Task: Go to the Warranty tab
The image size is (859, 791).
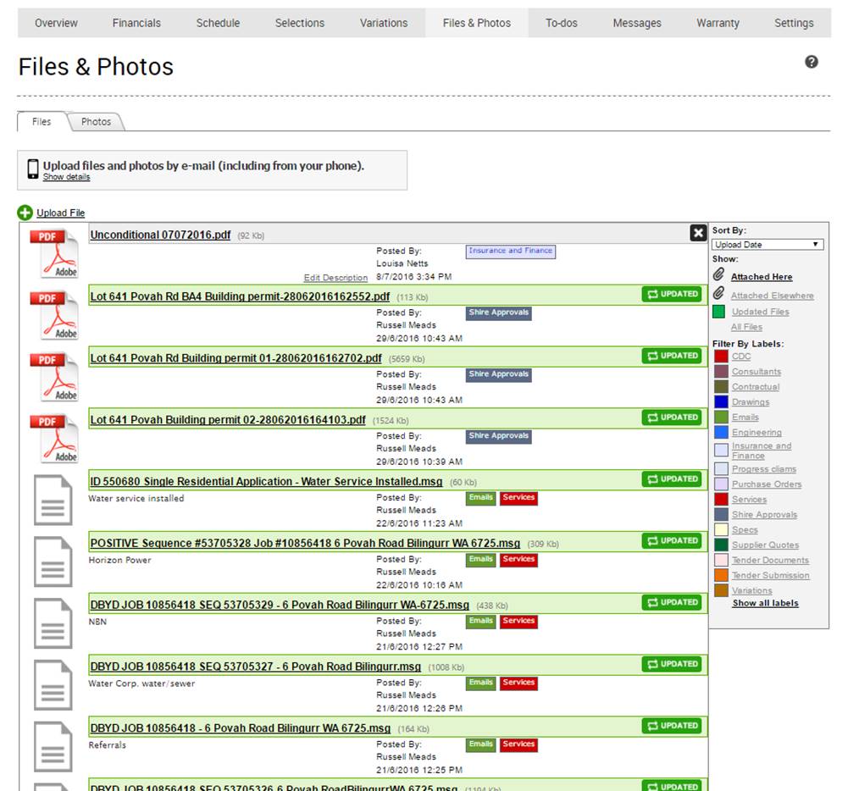Action: (x=718, y=23)
